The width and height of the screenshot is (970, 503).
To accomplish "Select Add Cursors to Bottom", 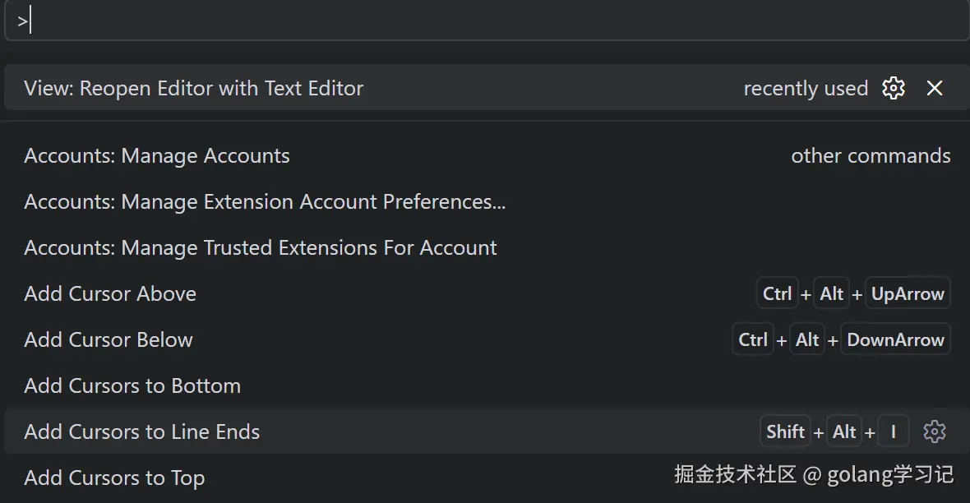I will pyautogui.click(x=132, y=386).
